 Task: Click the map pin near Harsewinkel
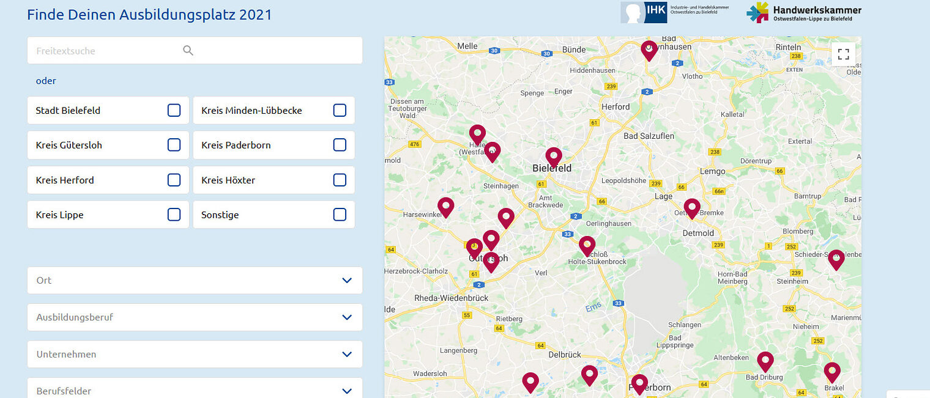coord(446,207)
